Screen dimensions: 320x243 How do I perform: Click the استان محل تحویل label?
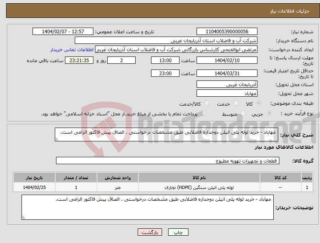click(x=294, y=85)
